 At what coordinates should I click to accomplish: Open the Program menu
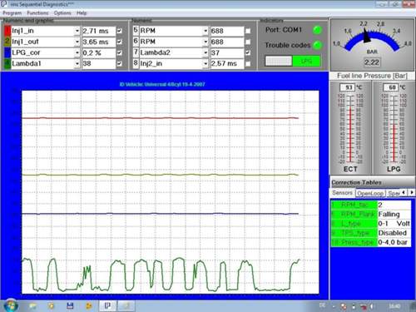12,13
